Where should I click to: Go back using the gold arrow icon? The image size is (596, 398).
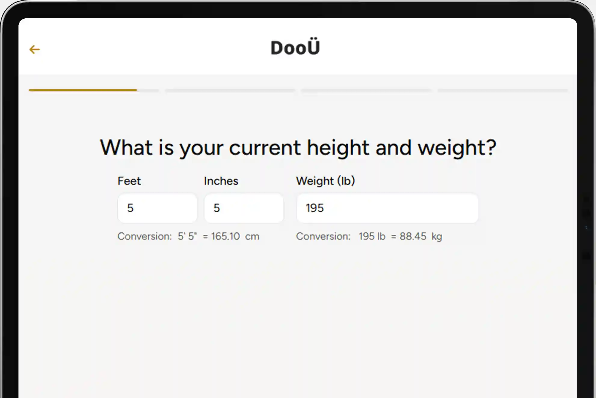[x=35, y=50]
